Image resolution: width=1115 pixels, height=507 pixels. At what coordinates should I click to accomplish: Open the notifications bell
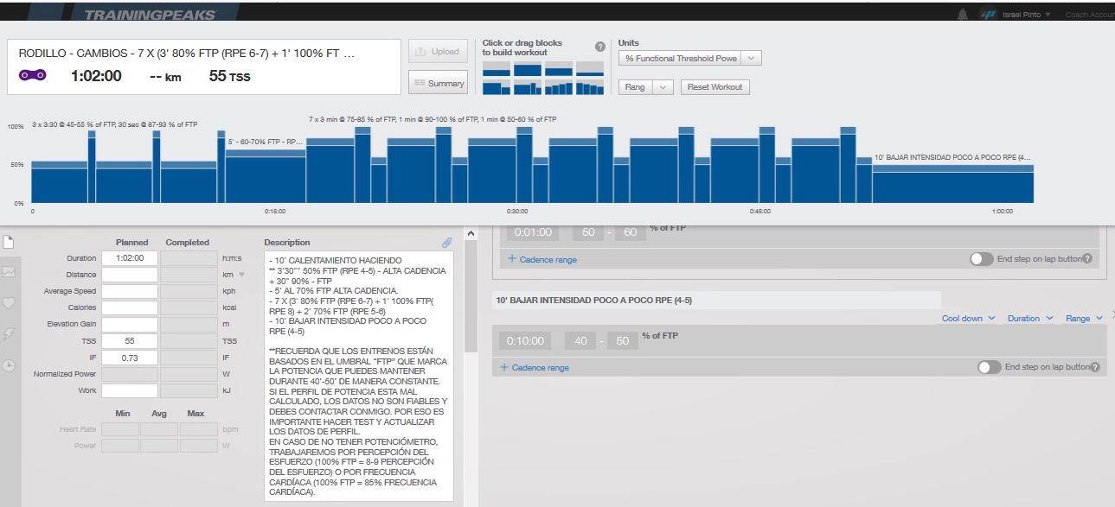(963, 14)
